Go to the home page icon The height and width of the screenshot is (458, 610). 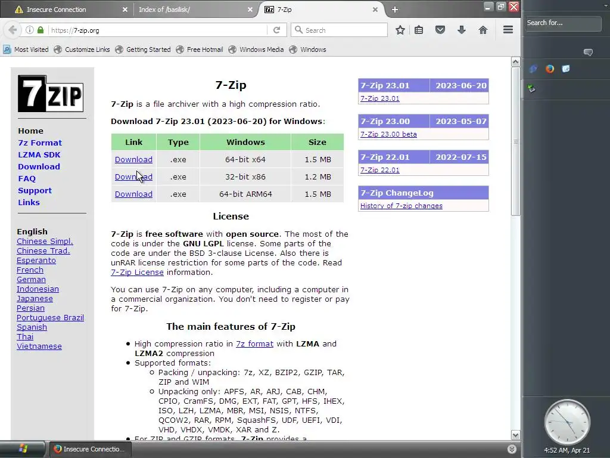(483, 30)
